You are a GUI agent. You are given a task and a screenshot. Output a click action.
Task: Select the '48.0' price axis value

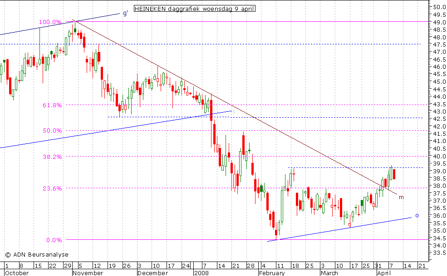pos(439,37)
